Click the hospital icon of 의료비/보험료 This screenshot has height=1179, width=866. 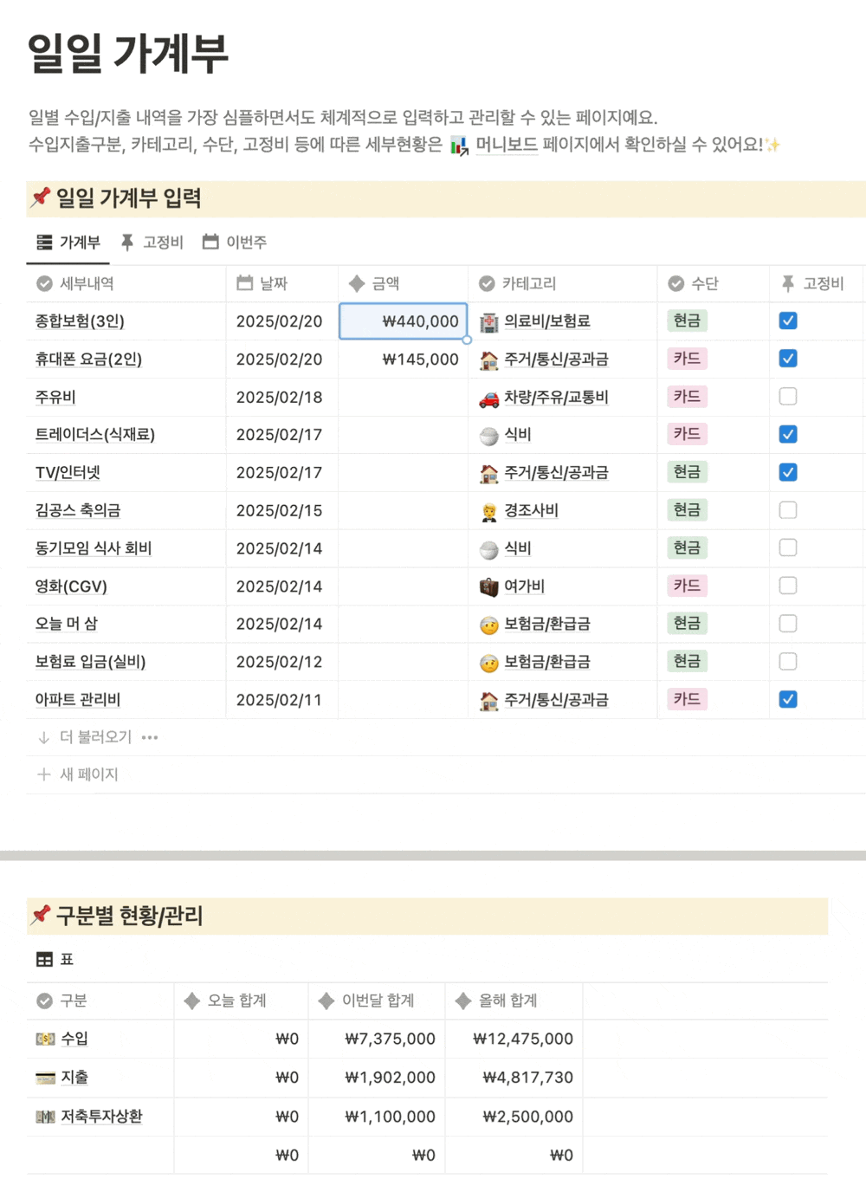(489, 322)
